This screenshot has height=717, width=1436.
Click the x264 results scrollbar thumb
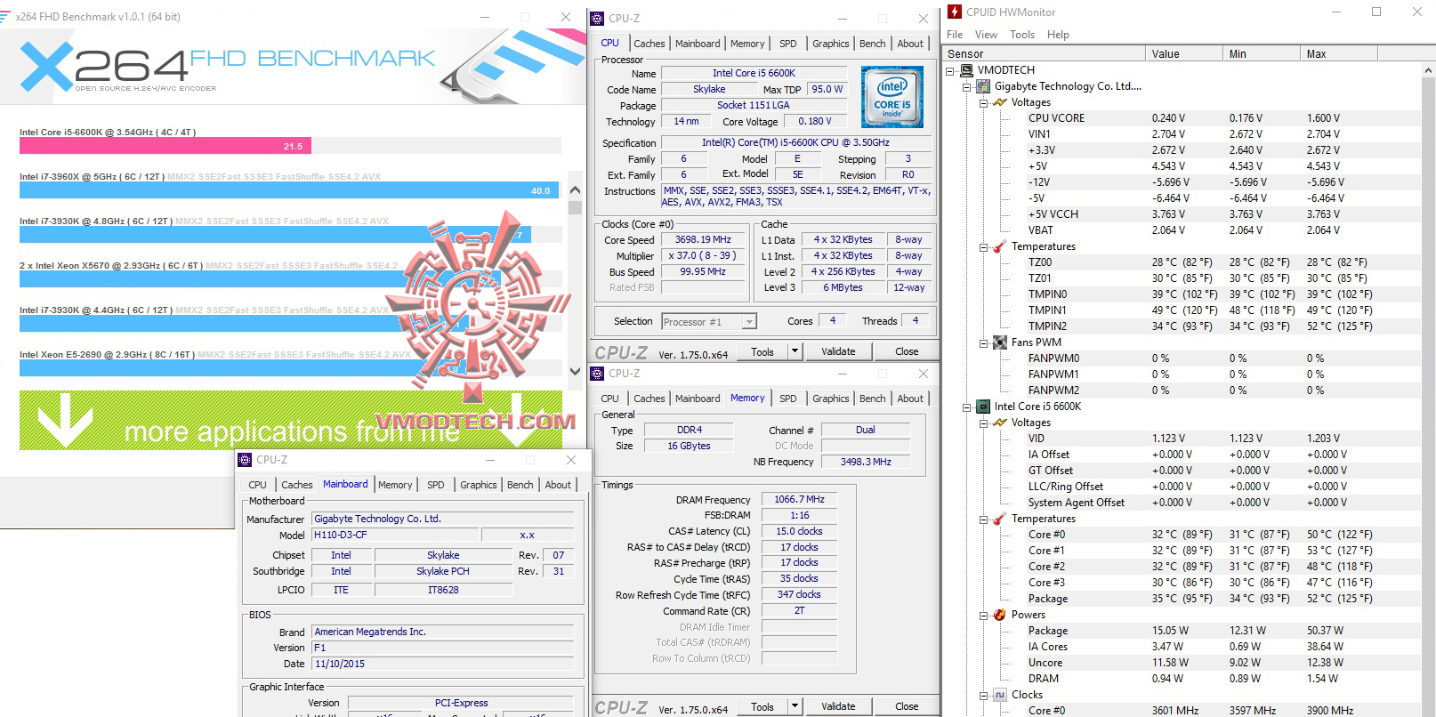pyautogui.click(x=575, y=207)
